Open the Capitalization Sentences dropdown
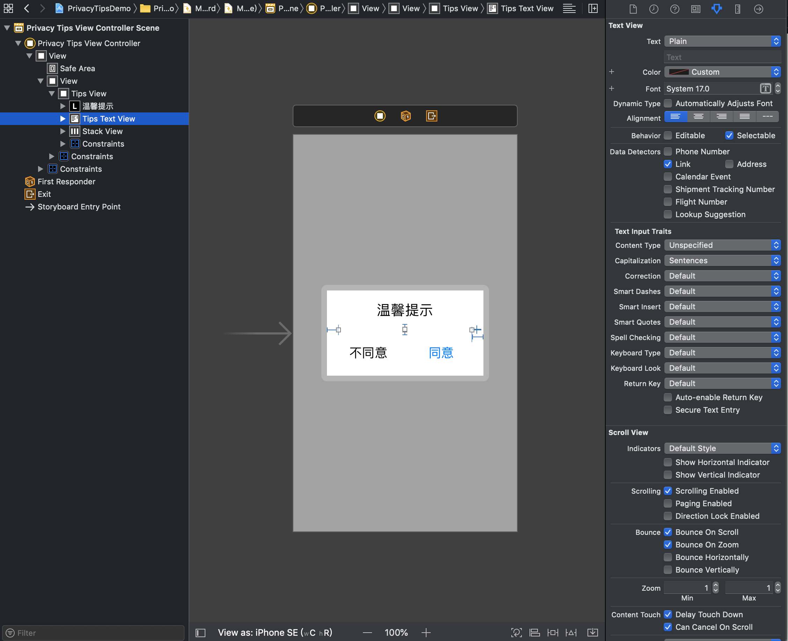 tap(722, 260)
